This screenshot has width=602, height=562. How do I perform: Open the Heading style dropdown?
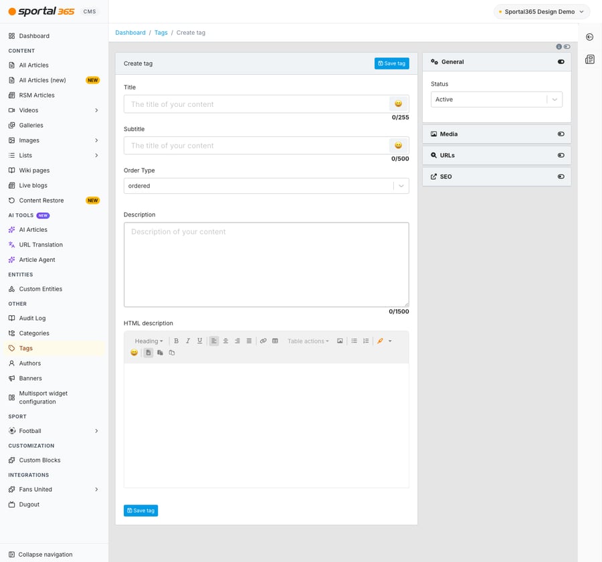[148, 341]
